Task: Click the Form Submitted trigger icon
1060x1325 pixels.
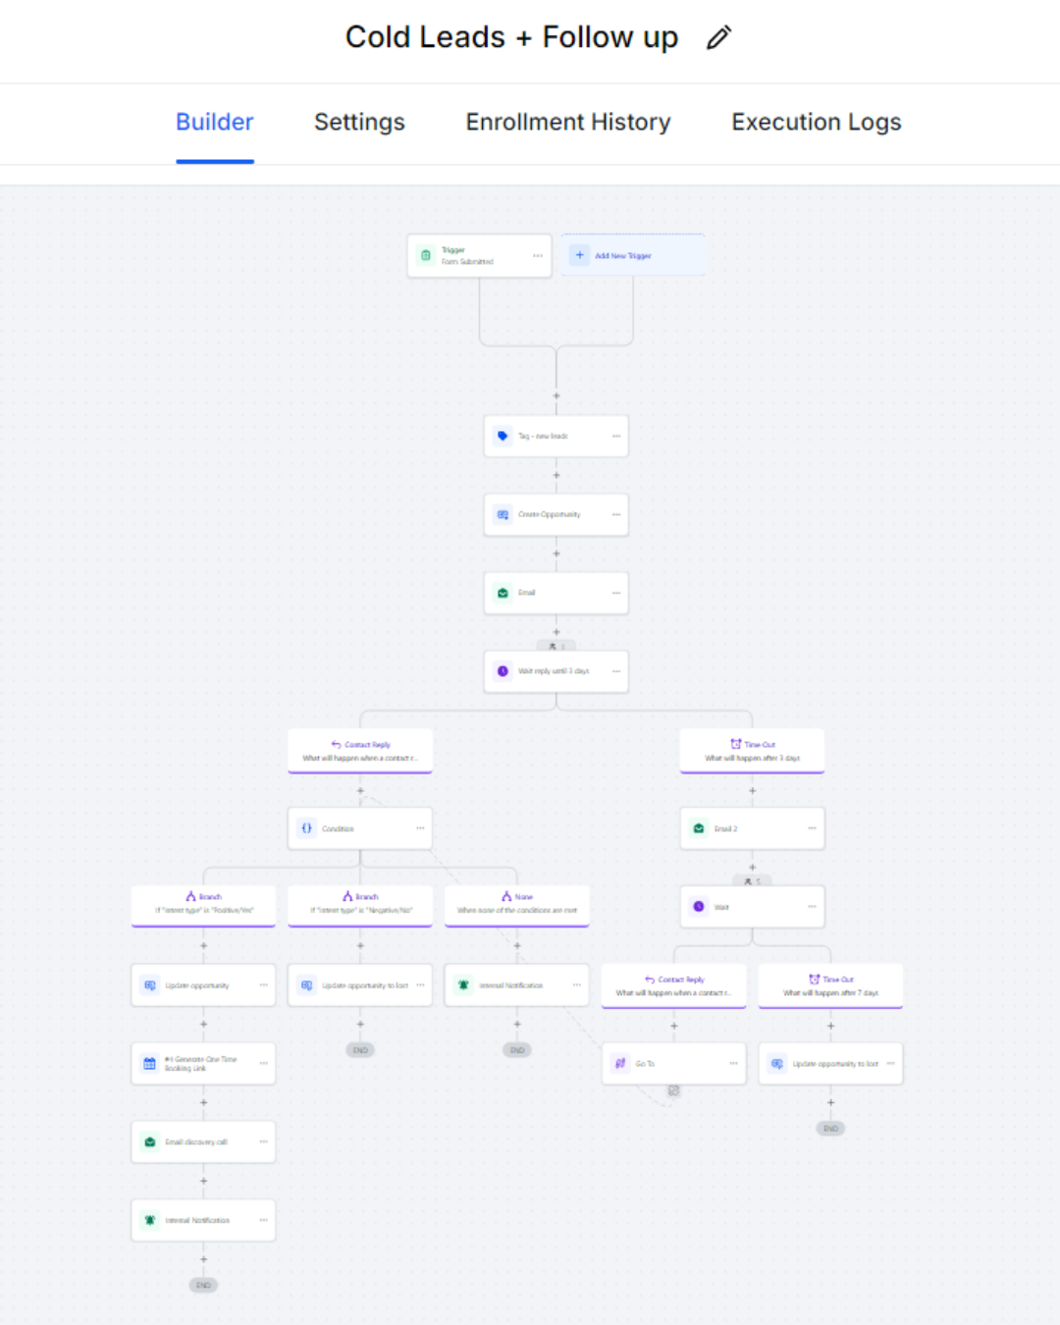Action: 426,255
